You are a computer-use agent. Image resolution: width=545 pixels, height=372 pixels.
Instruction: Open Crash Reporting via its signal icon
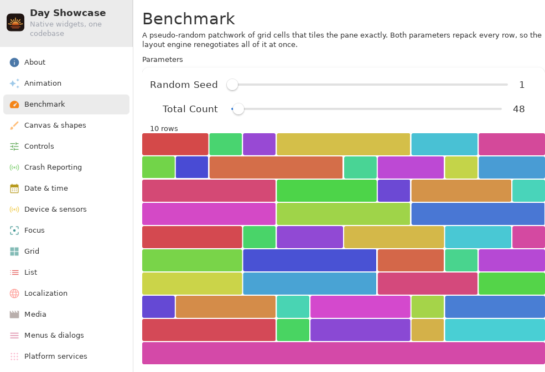(x=14, y=167)
